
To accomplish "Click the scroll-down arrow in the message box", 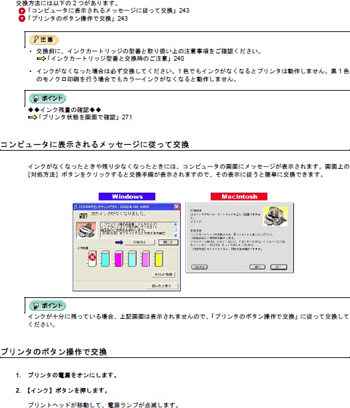I will [x=175, y=235].
